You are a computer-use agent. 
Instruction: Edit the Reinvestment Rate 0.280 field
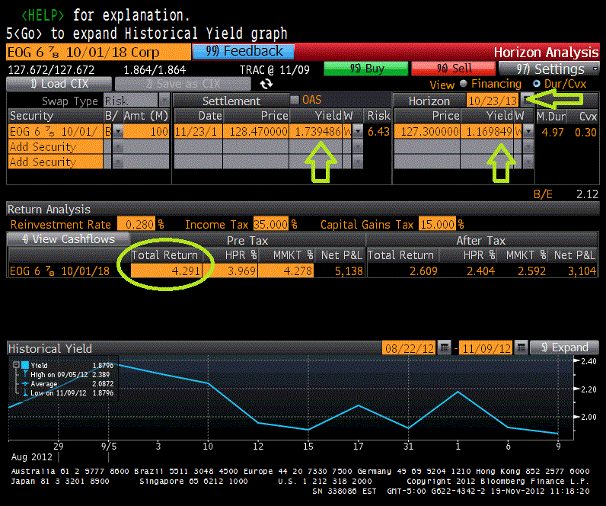coord(136,224)
